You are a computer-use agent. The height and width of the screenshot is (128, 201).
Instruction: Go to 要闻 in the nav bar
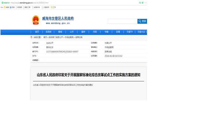tap(60, 32)
